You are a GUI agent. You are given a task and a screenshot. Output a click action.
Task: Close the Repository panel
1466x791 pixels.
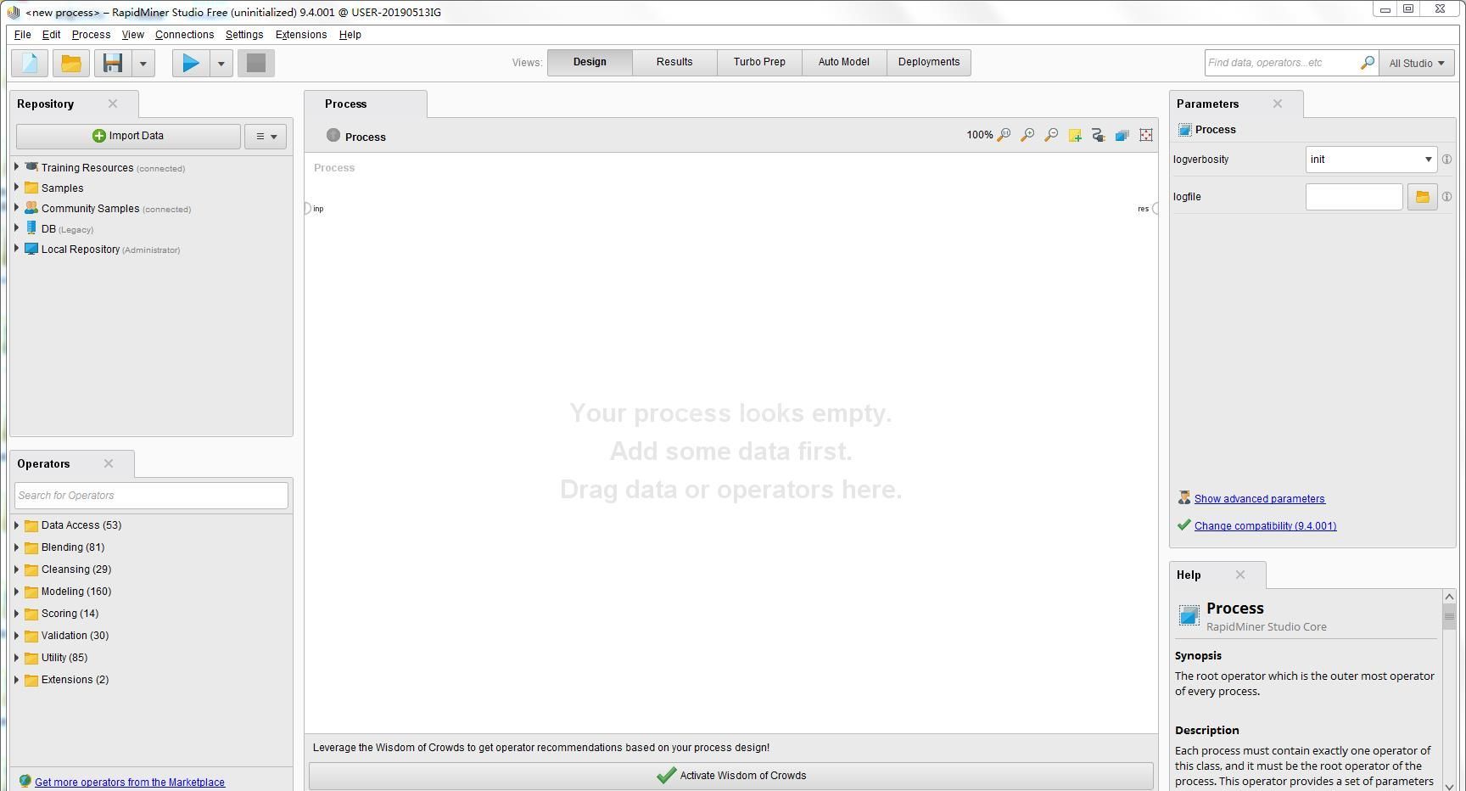(x=113, y=104)
